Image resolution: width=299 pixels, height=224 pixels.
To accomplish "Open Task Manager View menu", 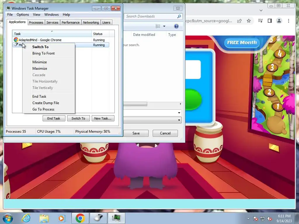I will (x=36, y=15).
